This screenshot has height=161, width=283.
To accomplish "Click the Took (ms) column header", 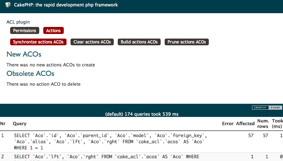I will point(277,124).
